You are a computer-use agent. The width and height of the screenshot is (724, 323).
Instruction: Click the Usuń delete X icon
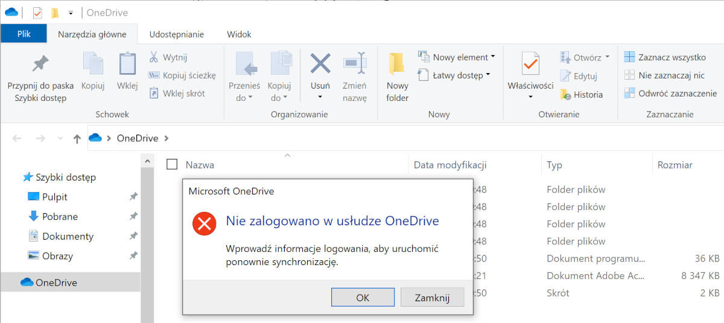[320, 63]
